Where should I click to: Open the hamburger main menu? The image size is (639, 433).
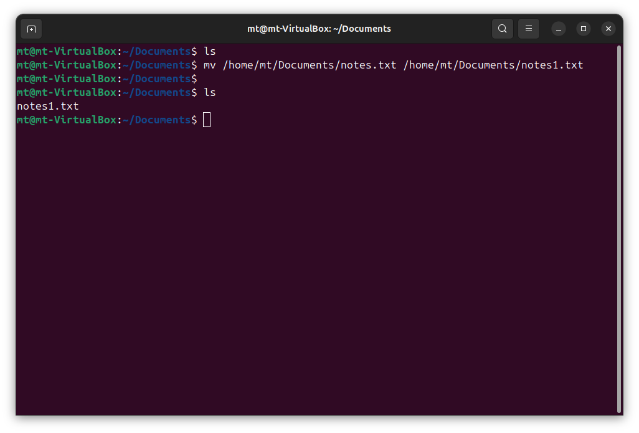(528, 29)
